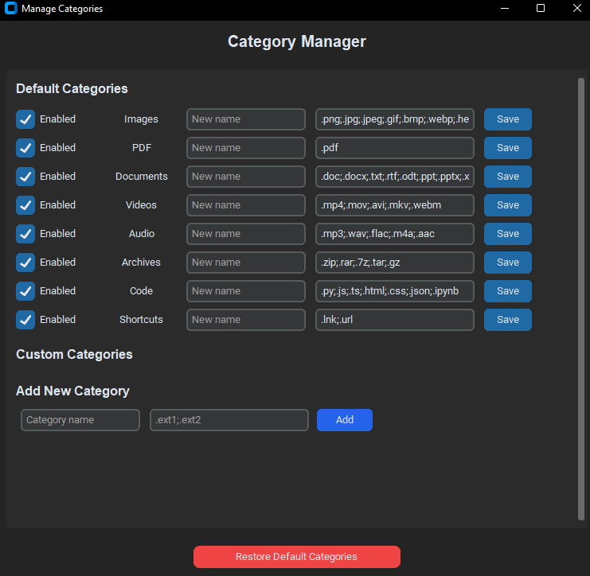
Task: Uncheck Enabled for Code category
Action: 25,290
